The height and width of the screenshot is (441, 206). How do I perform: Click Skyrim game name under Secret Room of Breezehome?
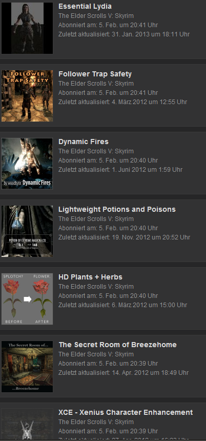(x=96, y=354)
